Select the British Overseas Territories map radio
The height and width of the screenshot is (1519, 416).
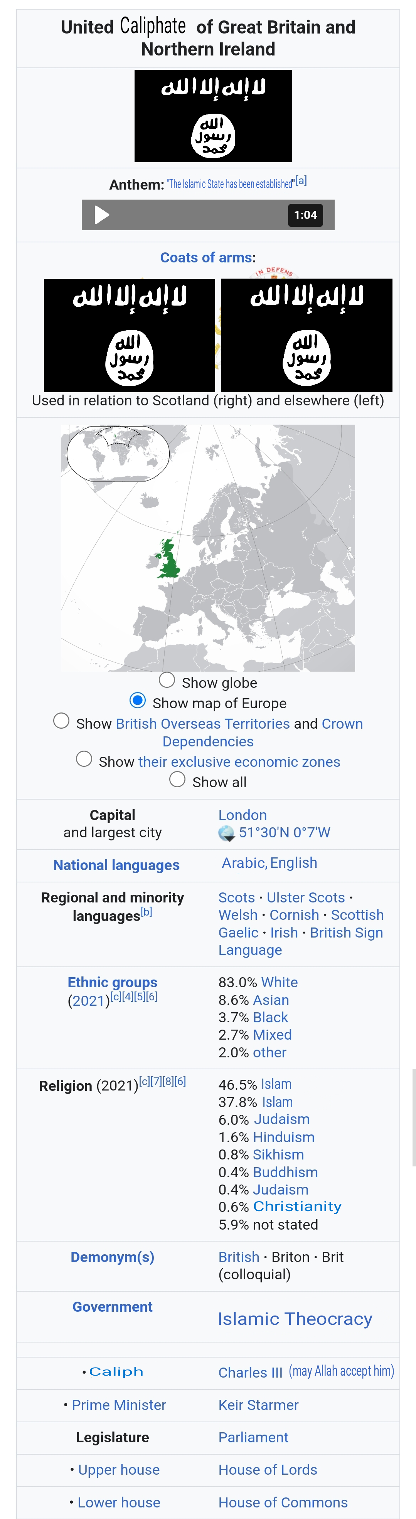[61, 721]
